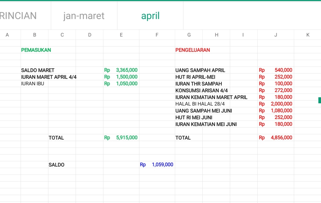This screenshot has height=203, width=321.
Task: Select the Rp 2,000,000 expense cell
Action: (x=275, y=104)
